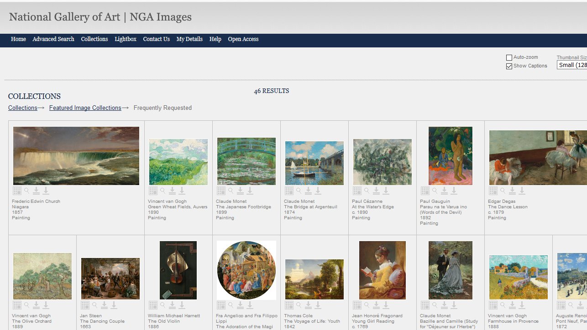The height and width of the screenshot is (330, 587).
Task: Open Lightbox from the navigation bar
Action: point(126,39)
